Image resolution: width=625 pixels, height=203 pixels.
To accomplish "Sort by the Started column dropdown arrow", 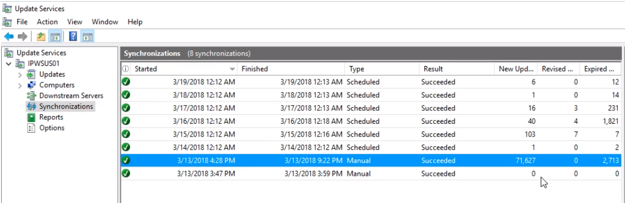I will pos(232,69).
